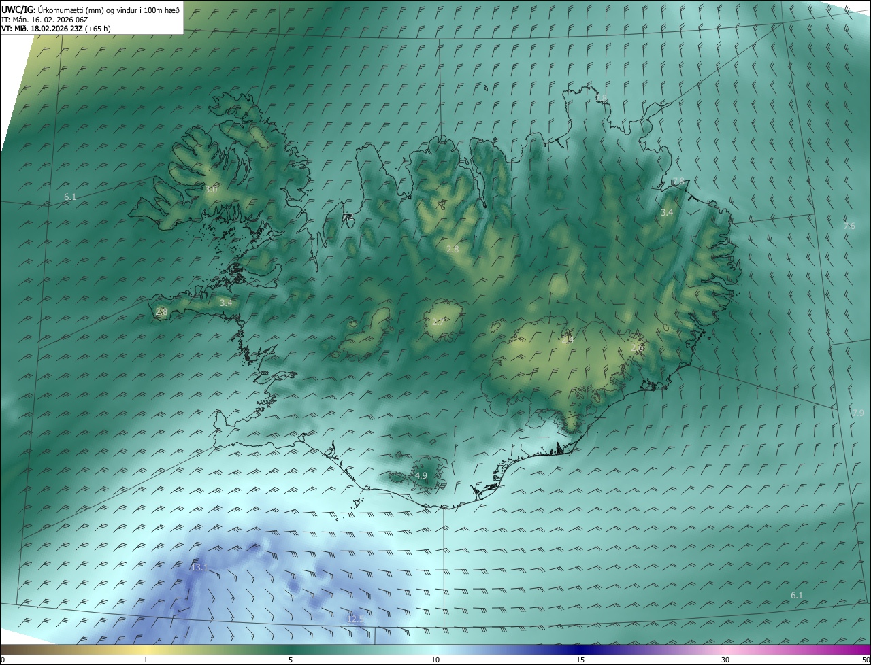Image resolution: width=871 pixels, height=665 pixels.
Task: Click the 15 tick on the color scale
Action: click(x=580, y=660)
